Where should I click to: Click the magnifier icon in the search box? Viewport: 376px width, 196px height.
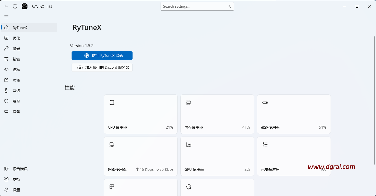(229, 6)
